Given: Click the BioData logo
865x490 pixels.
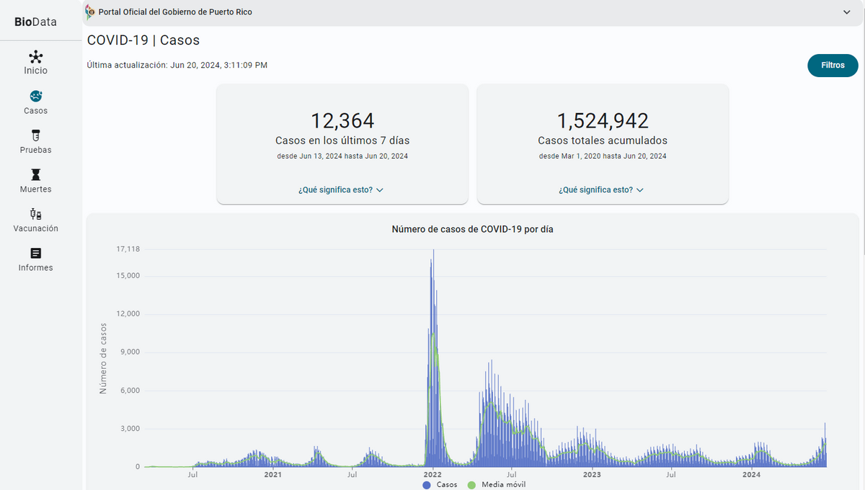Looking at the screenshot, I should (35, 22).
